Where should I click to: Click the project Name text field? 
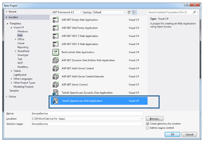87,113
